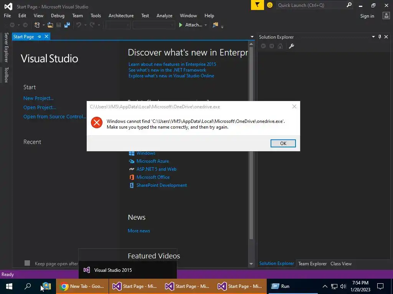Click the Solution Explorer Back icon

click(x=263, y=46)
